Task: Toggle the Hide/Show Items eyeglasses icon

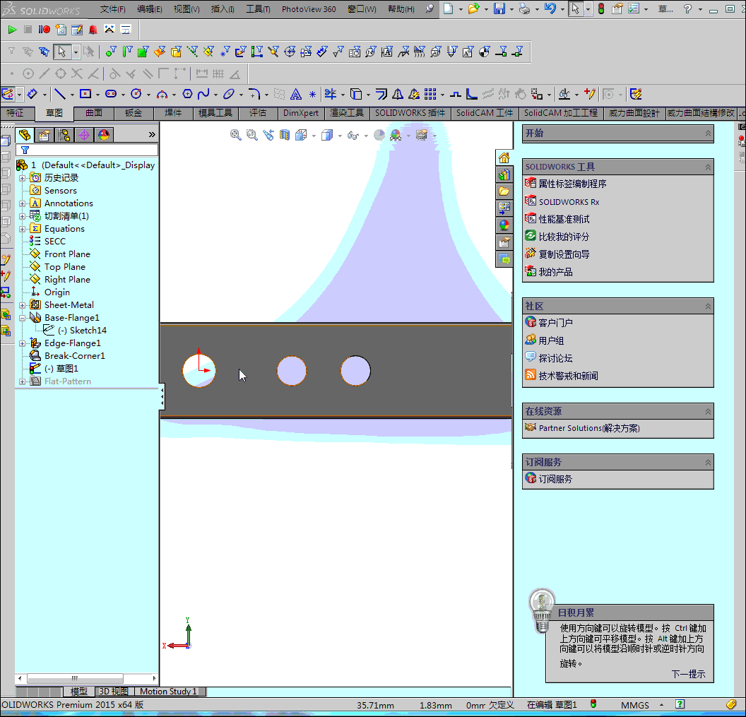Action: point(353,135)
